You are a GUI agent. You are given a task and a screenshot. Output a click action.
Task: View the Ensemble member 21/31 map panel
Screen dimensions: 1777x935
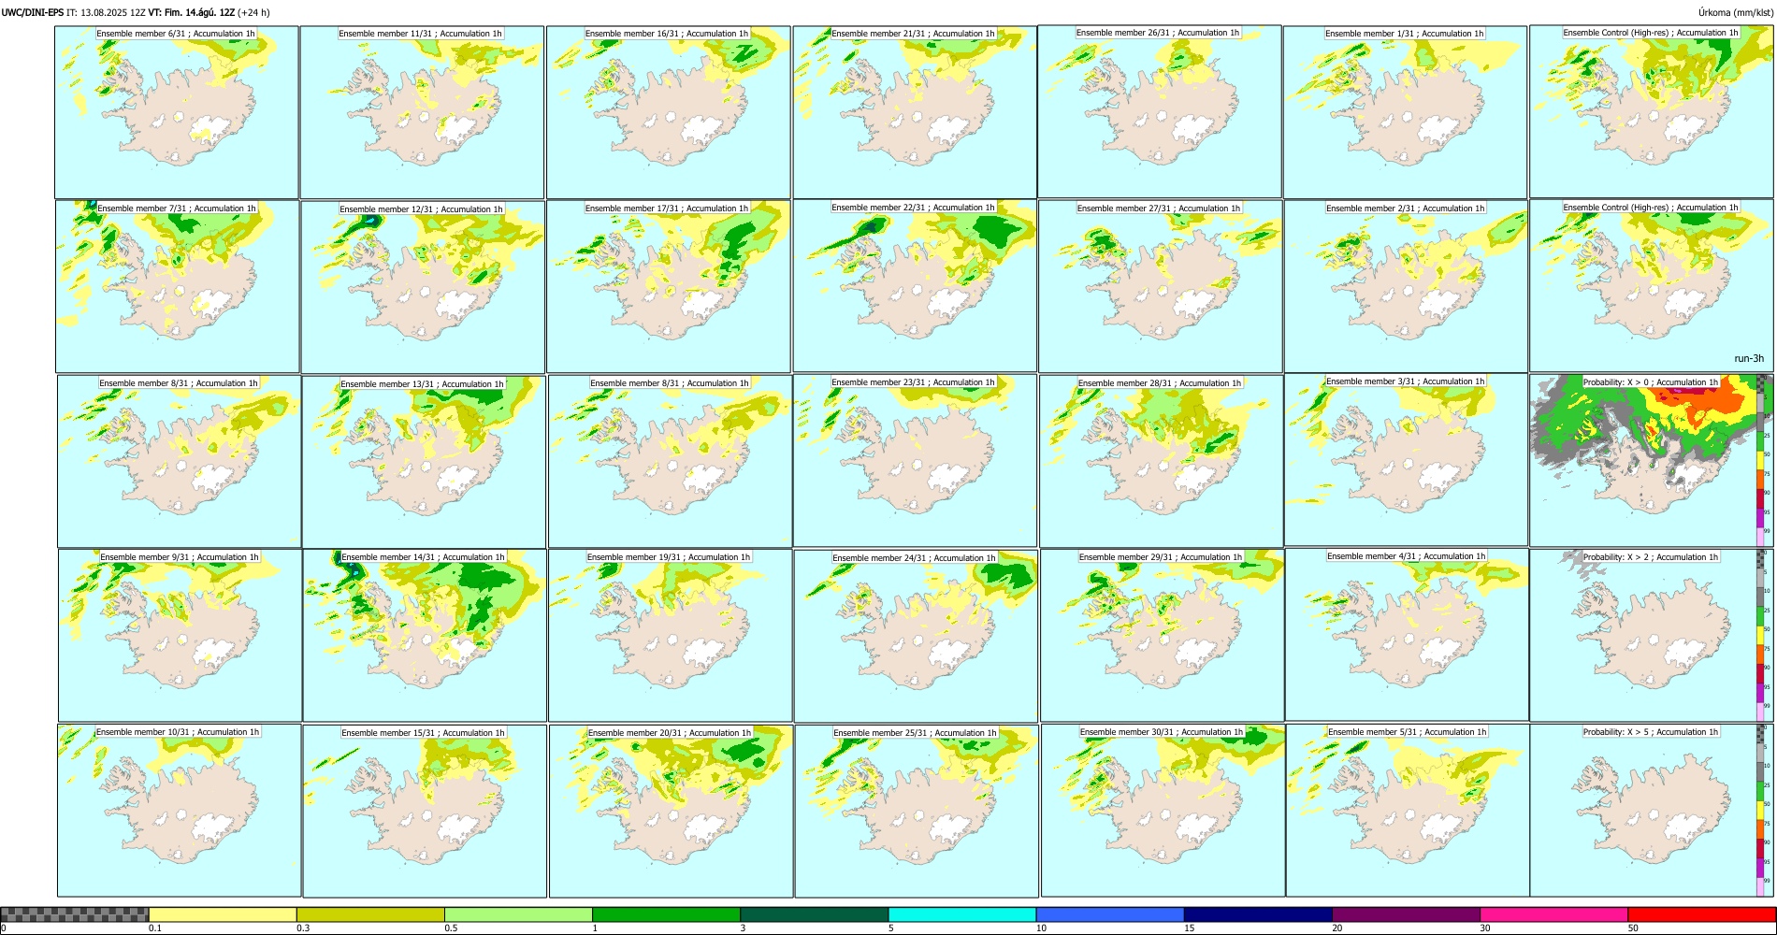coord(914,112)
